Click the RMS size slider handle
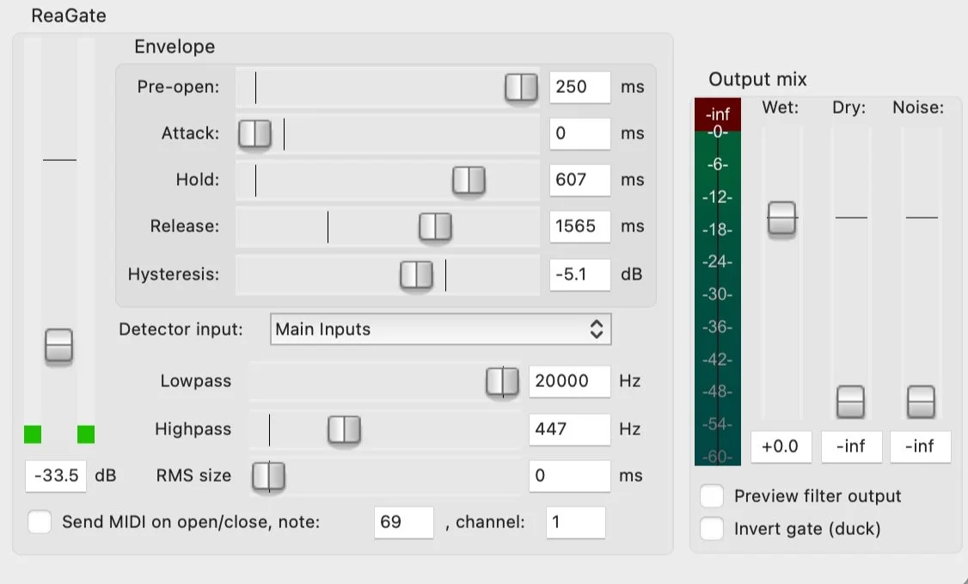Screen dimensions: 968x584 coord(268,476)
